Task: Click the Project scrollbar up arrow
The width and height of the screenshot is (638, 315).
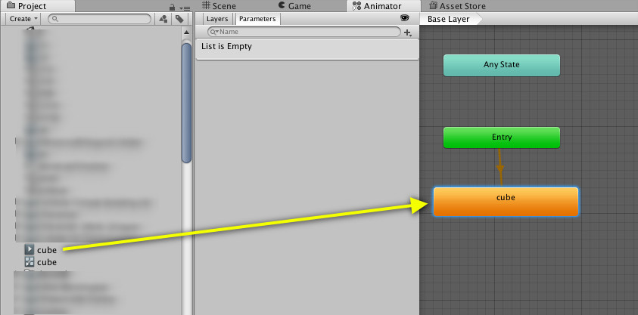Action: point(186,32)
